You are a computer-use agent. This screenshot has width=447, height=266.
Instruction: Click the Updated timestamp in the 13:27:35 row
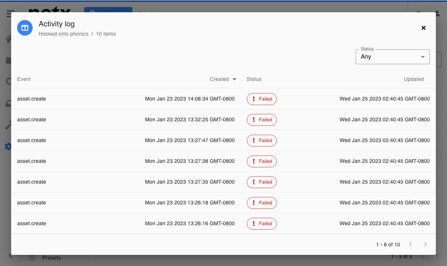385,182
